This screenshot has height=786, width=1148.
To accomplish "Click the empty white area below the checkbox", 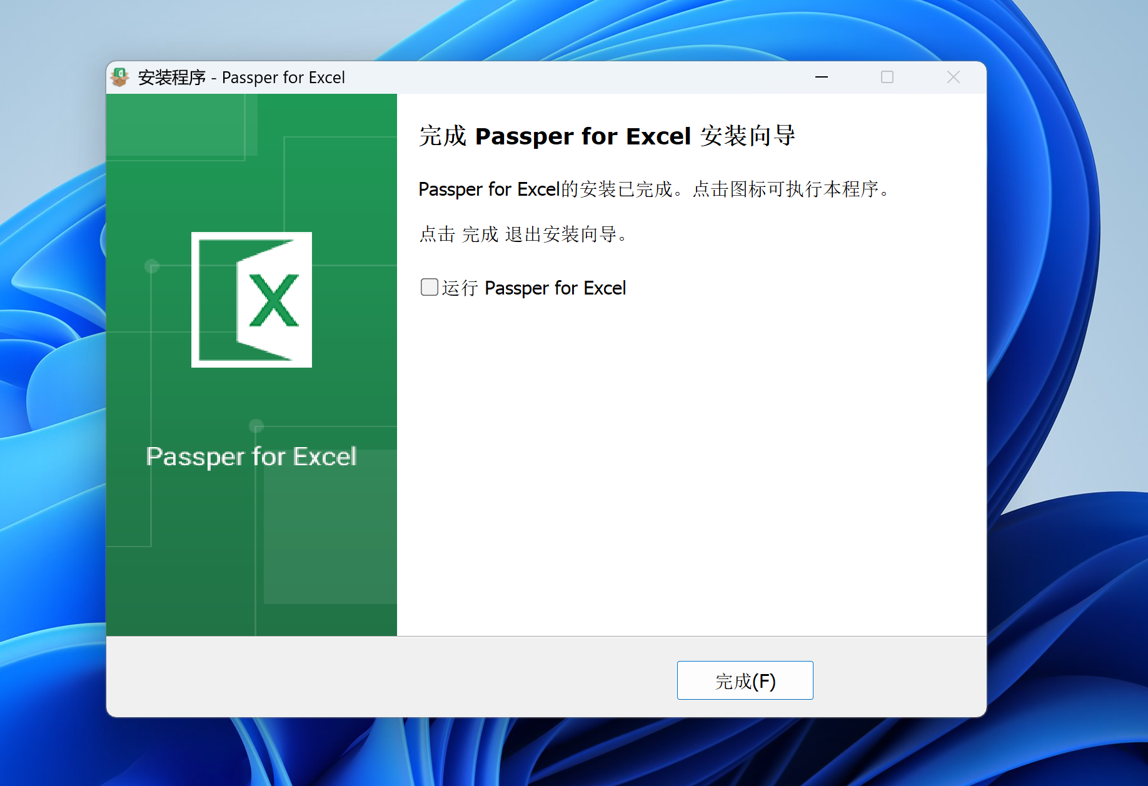I will 688,469.
